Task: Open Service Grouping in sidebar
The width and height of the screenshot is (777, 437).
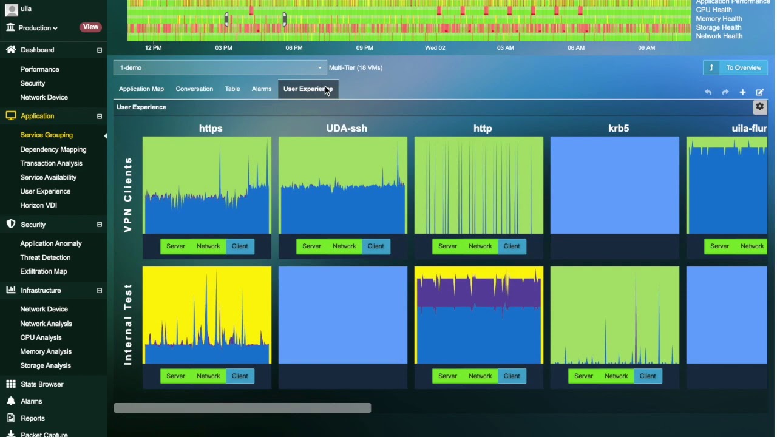Action: 46,135
